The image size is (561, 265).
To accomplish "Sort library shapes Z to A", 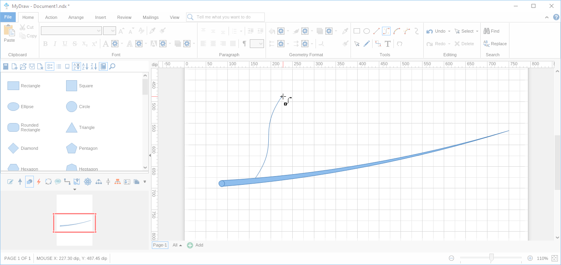I will [x=94, y=66].
